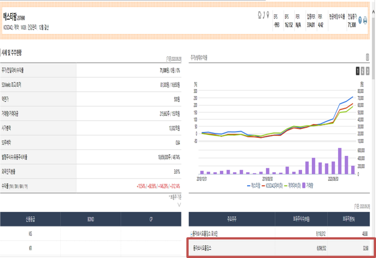
Task: Toggle the 제약대비 green line legend
Action: (x=292, y=186)
